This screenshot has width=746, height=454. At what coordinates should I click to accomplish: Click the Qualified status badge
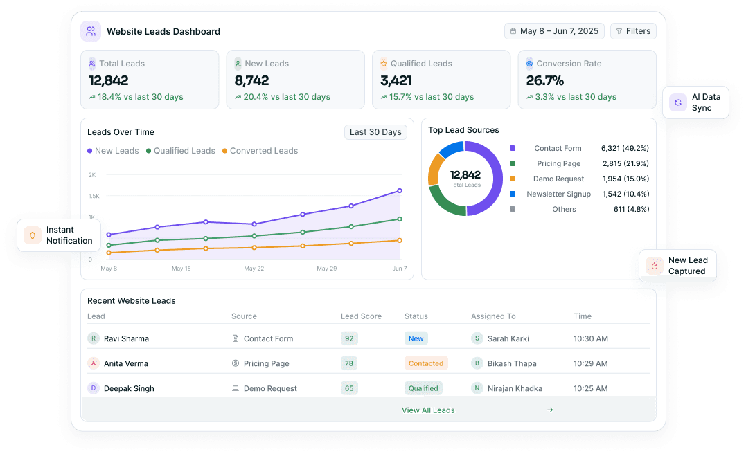coord(423,388)
